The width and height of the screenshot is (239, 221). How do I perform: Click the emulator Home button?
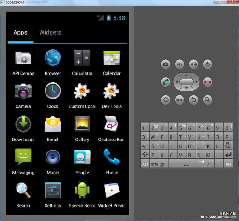165,100
